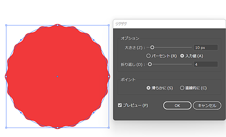Click the ジグザグ dialog title bar

tap(170, 24)
